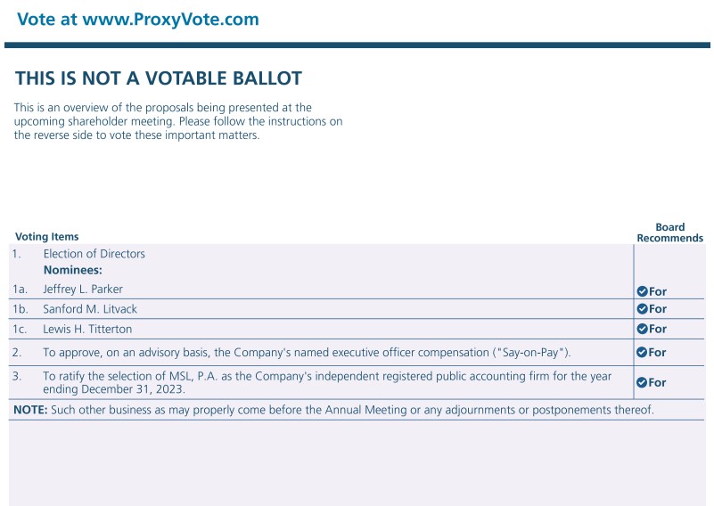Click the proposals overview paragraph
This screenshot has height=506, width=714.
click(x=178, y=121)
